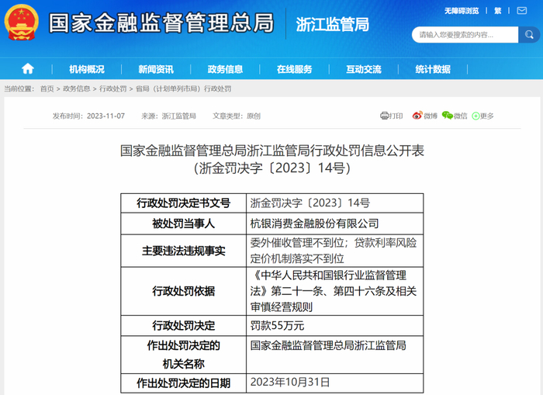This screenshot has width=543, height=395.
Task: Click the 行政处罚决定书文号 header cell
Action: click(x=184, y=203)
